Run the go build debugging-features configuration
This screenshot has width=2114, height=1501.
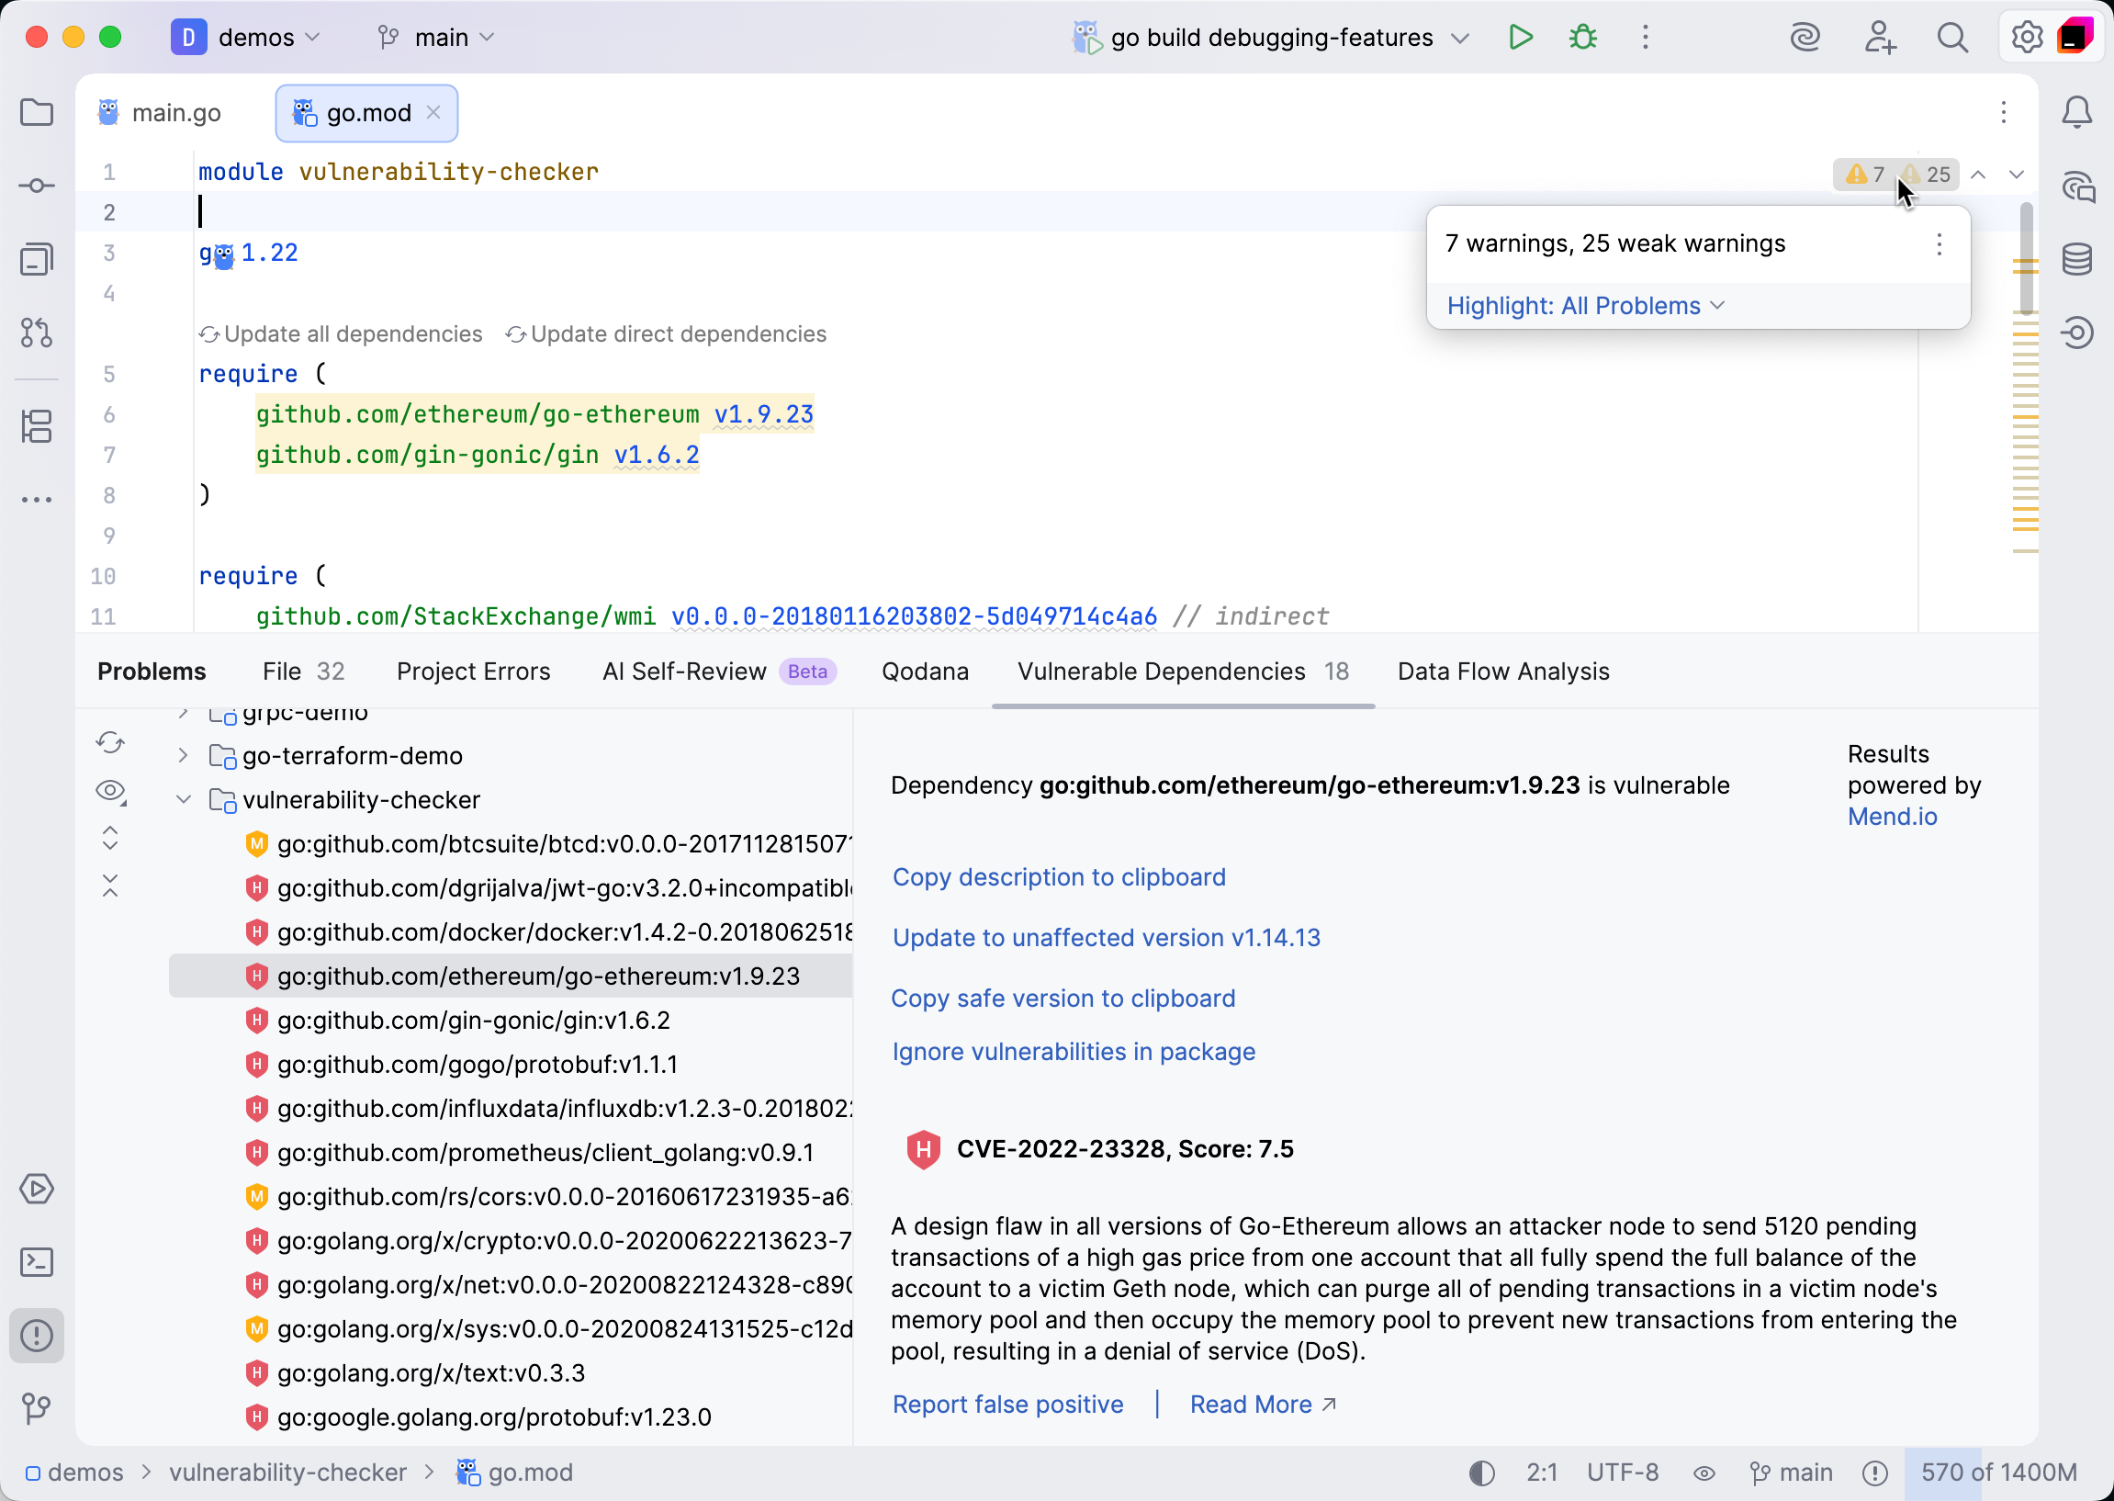click(x=1520, y=37)
